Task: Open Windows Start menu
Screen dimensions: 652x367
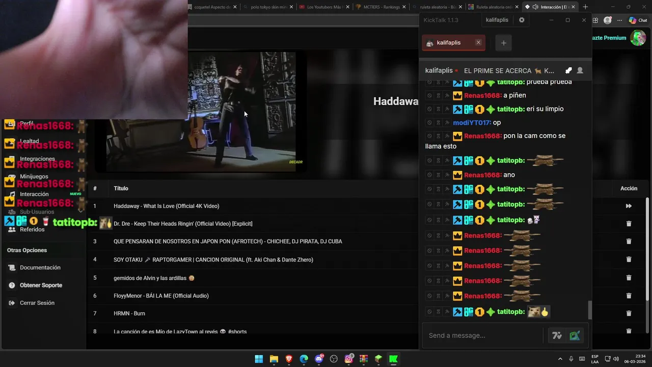Action: click(x=259, y=359)
